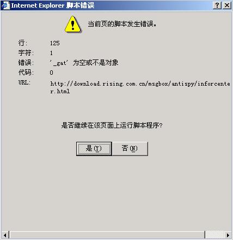The height and width of the screenshot is (240, 233).
Task: Click the horizontal scrollbar left arrow
Action: [5, 235]
